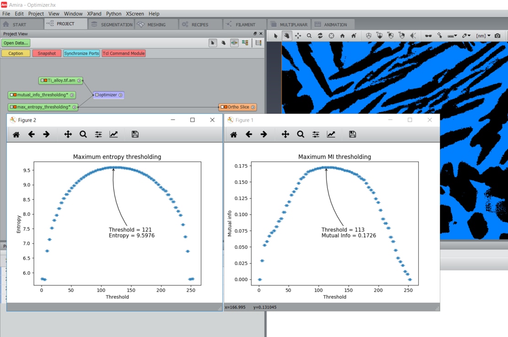Expand options on the optimizer module circle icon
This screenshot has height=337, width=508.
point(120,95)
